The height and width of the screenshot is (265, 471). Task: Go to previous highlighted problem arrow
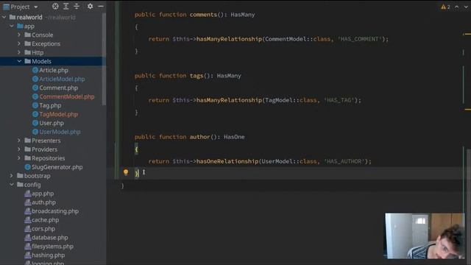[x=456, y=7]
